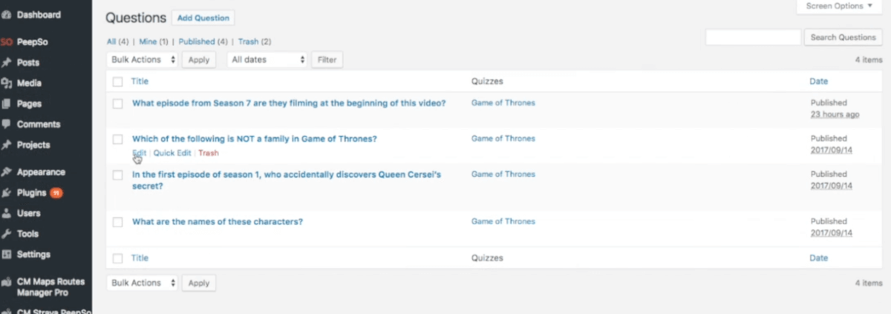This screenshot has height=314, width=891.
Task: Click the Quick Edit link under the question
Action: click(172, 153)
